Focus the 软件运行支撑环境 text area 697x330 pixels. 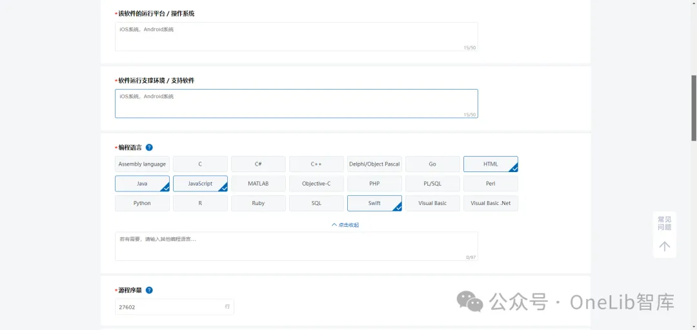(296, 103)
